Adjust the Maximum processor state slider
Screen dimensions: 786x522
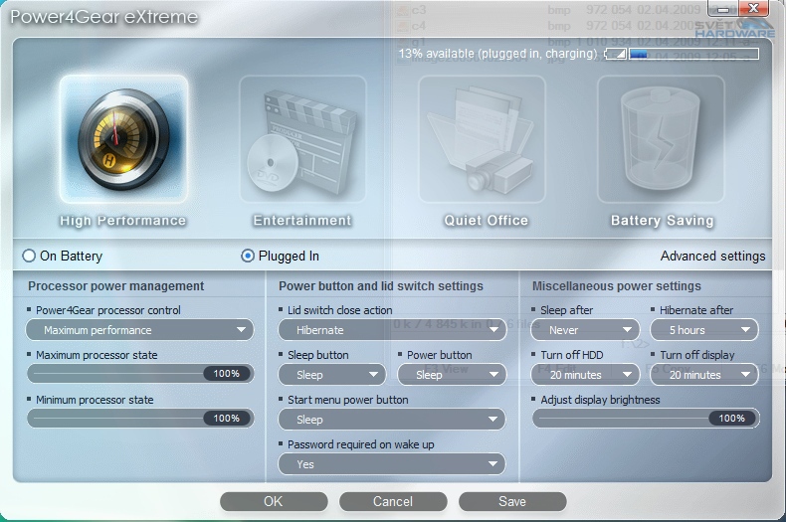[140, 374]
